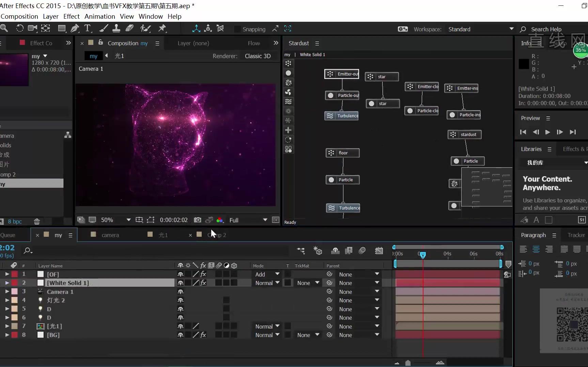Select the Horizontal Type tool

click(x=88, y=29)
